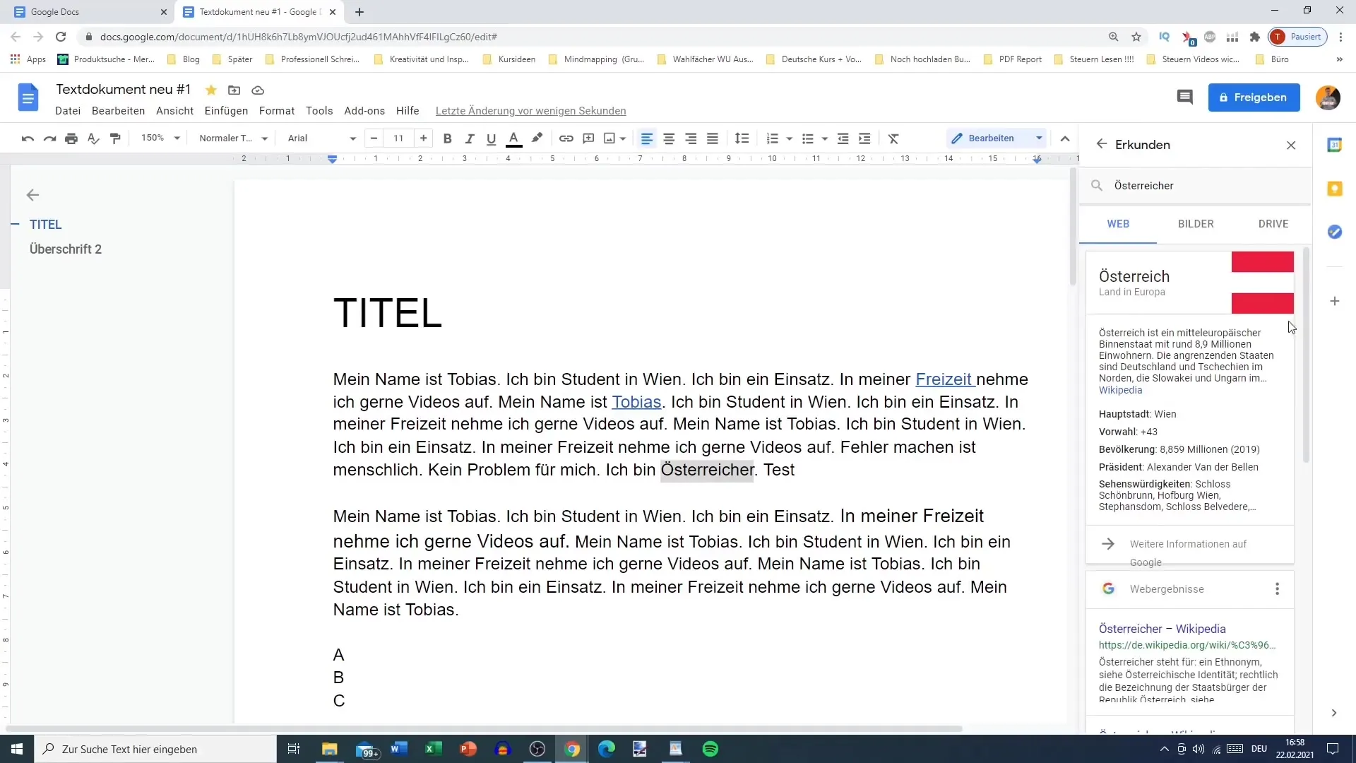Print the document via printer icon
This screenshot has width=1356, height=763.
[x=71, y=138]
